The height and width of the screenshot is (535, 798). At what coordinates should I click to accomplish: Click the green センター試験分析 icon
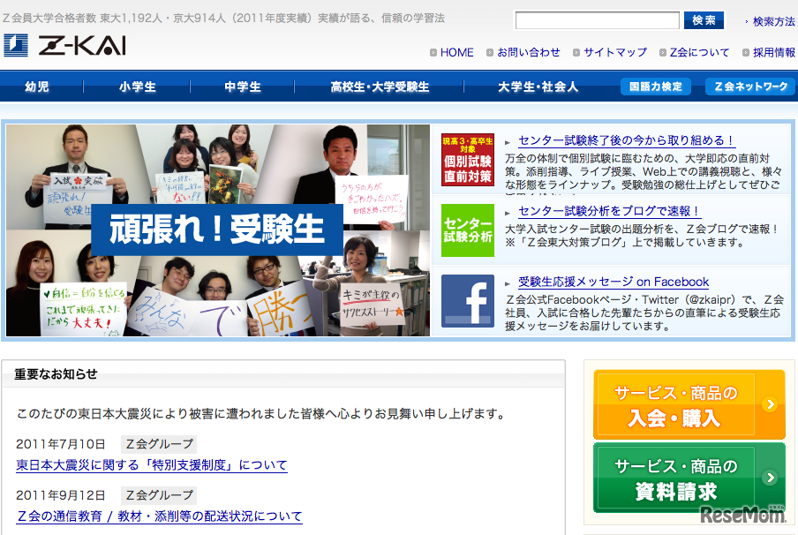(x=467, y=230)
